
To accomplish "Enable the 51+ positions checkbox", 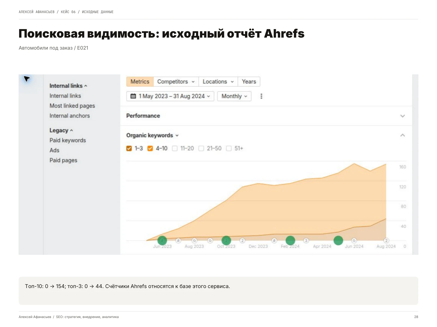I will click(x=229, y=148).
